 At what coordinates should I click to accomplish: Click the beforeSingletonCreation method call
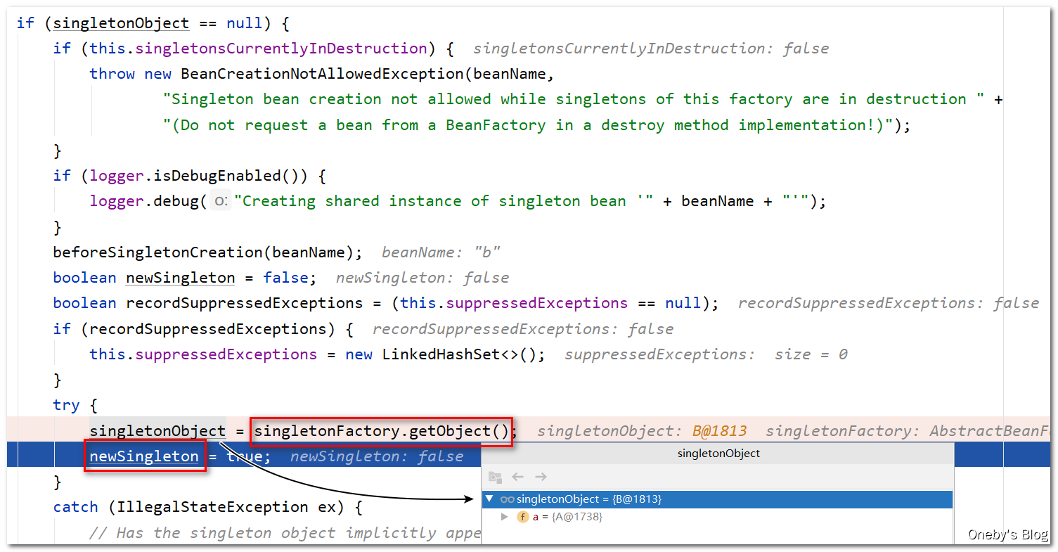point(157,252)
